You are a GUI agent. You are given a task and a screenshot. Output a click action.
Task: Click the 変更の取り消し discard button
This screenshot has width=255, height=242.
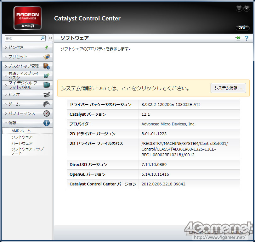coord(203,233)
